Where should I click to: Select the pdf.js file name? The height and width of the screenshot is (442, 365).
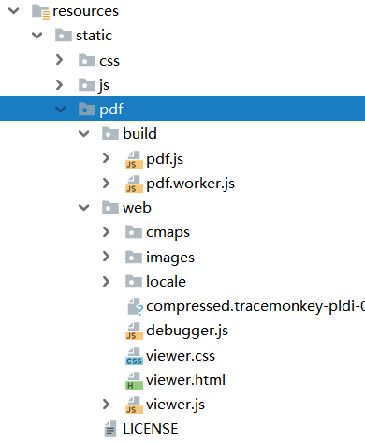[165, 159]
